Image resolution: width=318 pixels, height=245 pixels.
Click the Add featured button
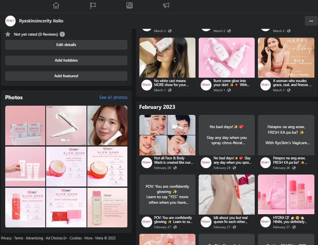(66, 76)
